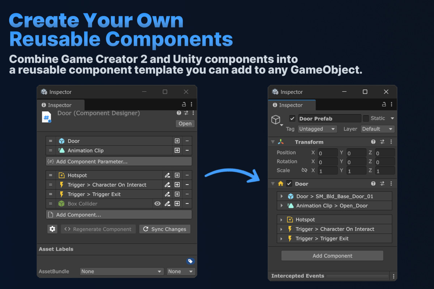Image resolution: width=434 pixels, height=289 pixels.
Task: Open Transform presets sliders icon
Action: click(x=382, y=142)
